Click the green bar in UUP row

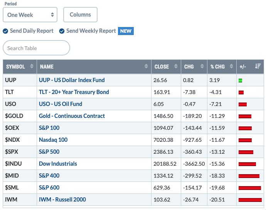point(240,81)
